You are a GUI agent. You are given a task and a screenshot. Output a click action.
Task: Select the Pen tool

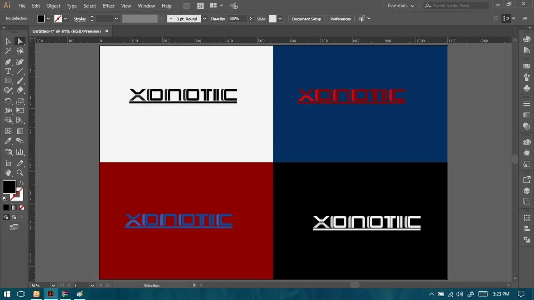(x=8, y=62)
